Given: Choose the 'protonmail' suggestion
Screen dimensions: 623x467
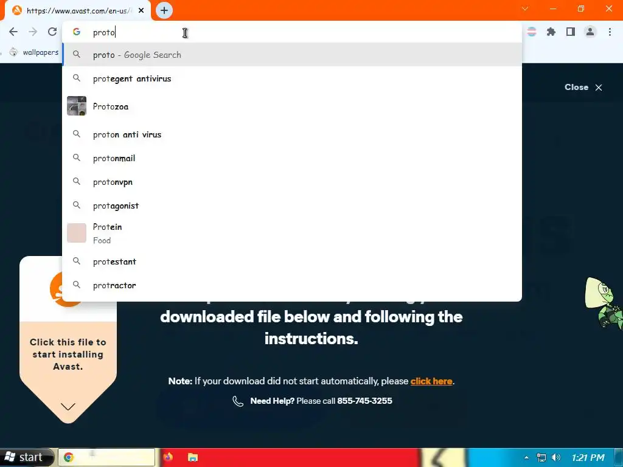Looking at the screenshot, I should click(292, 158).
